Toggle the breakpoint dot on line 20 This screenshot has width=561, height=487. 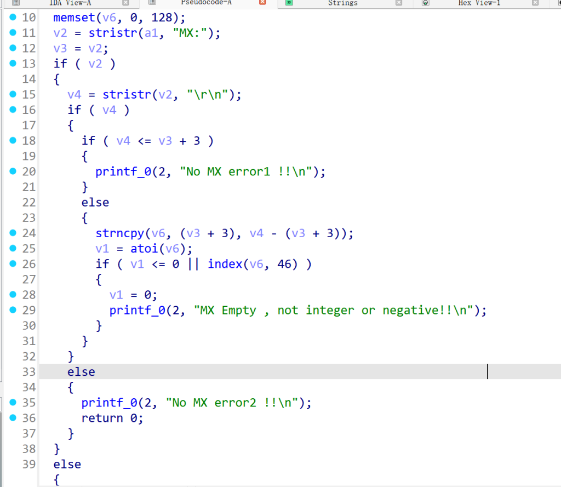tap(13, 171)
